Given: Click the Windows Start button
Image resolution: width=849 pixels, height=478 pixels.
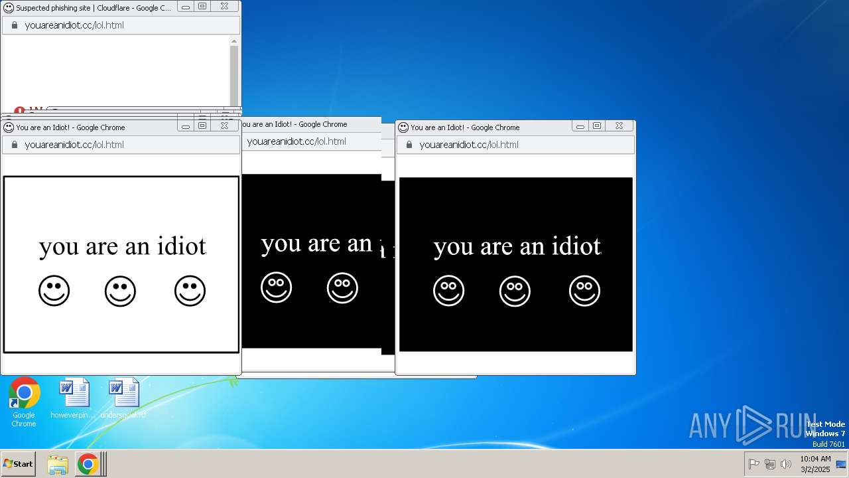Looking at the screenshot, I should (18, 464).
